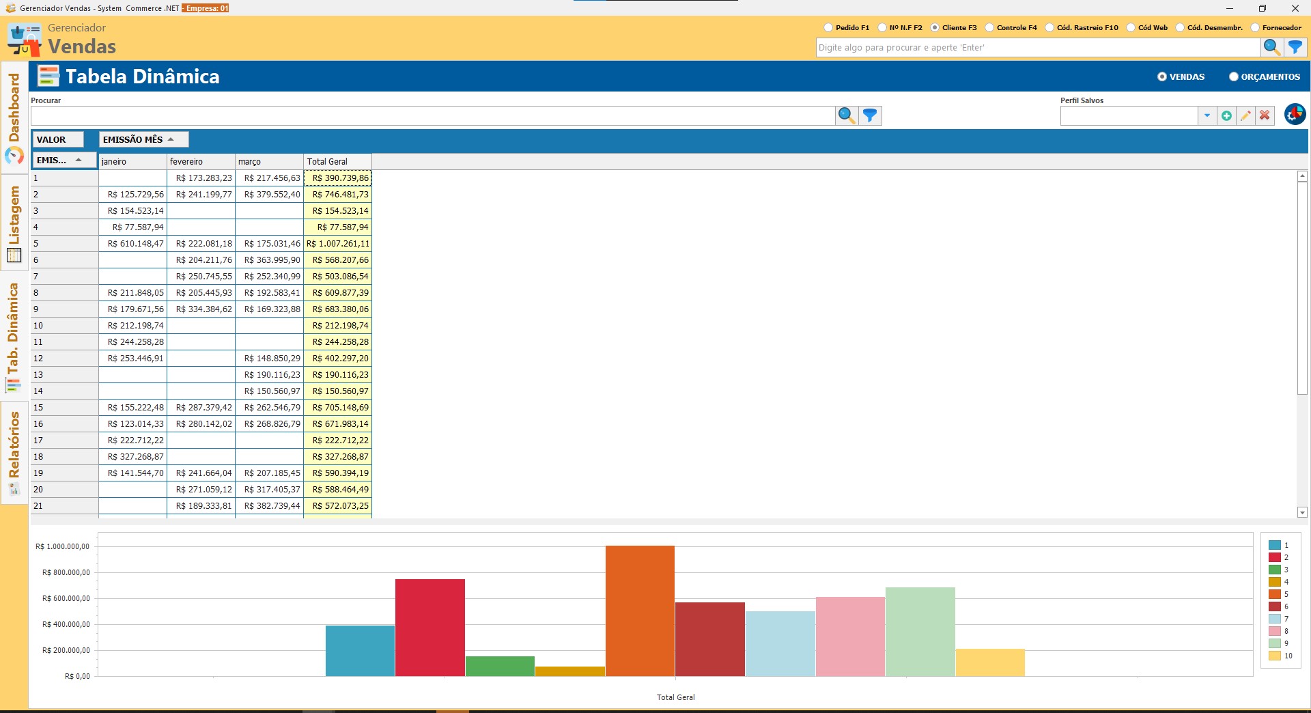Screen dimensions: 1311x713
Task: Click the Total Geral column header
Action: [x=337, y=162]
